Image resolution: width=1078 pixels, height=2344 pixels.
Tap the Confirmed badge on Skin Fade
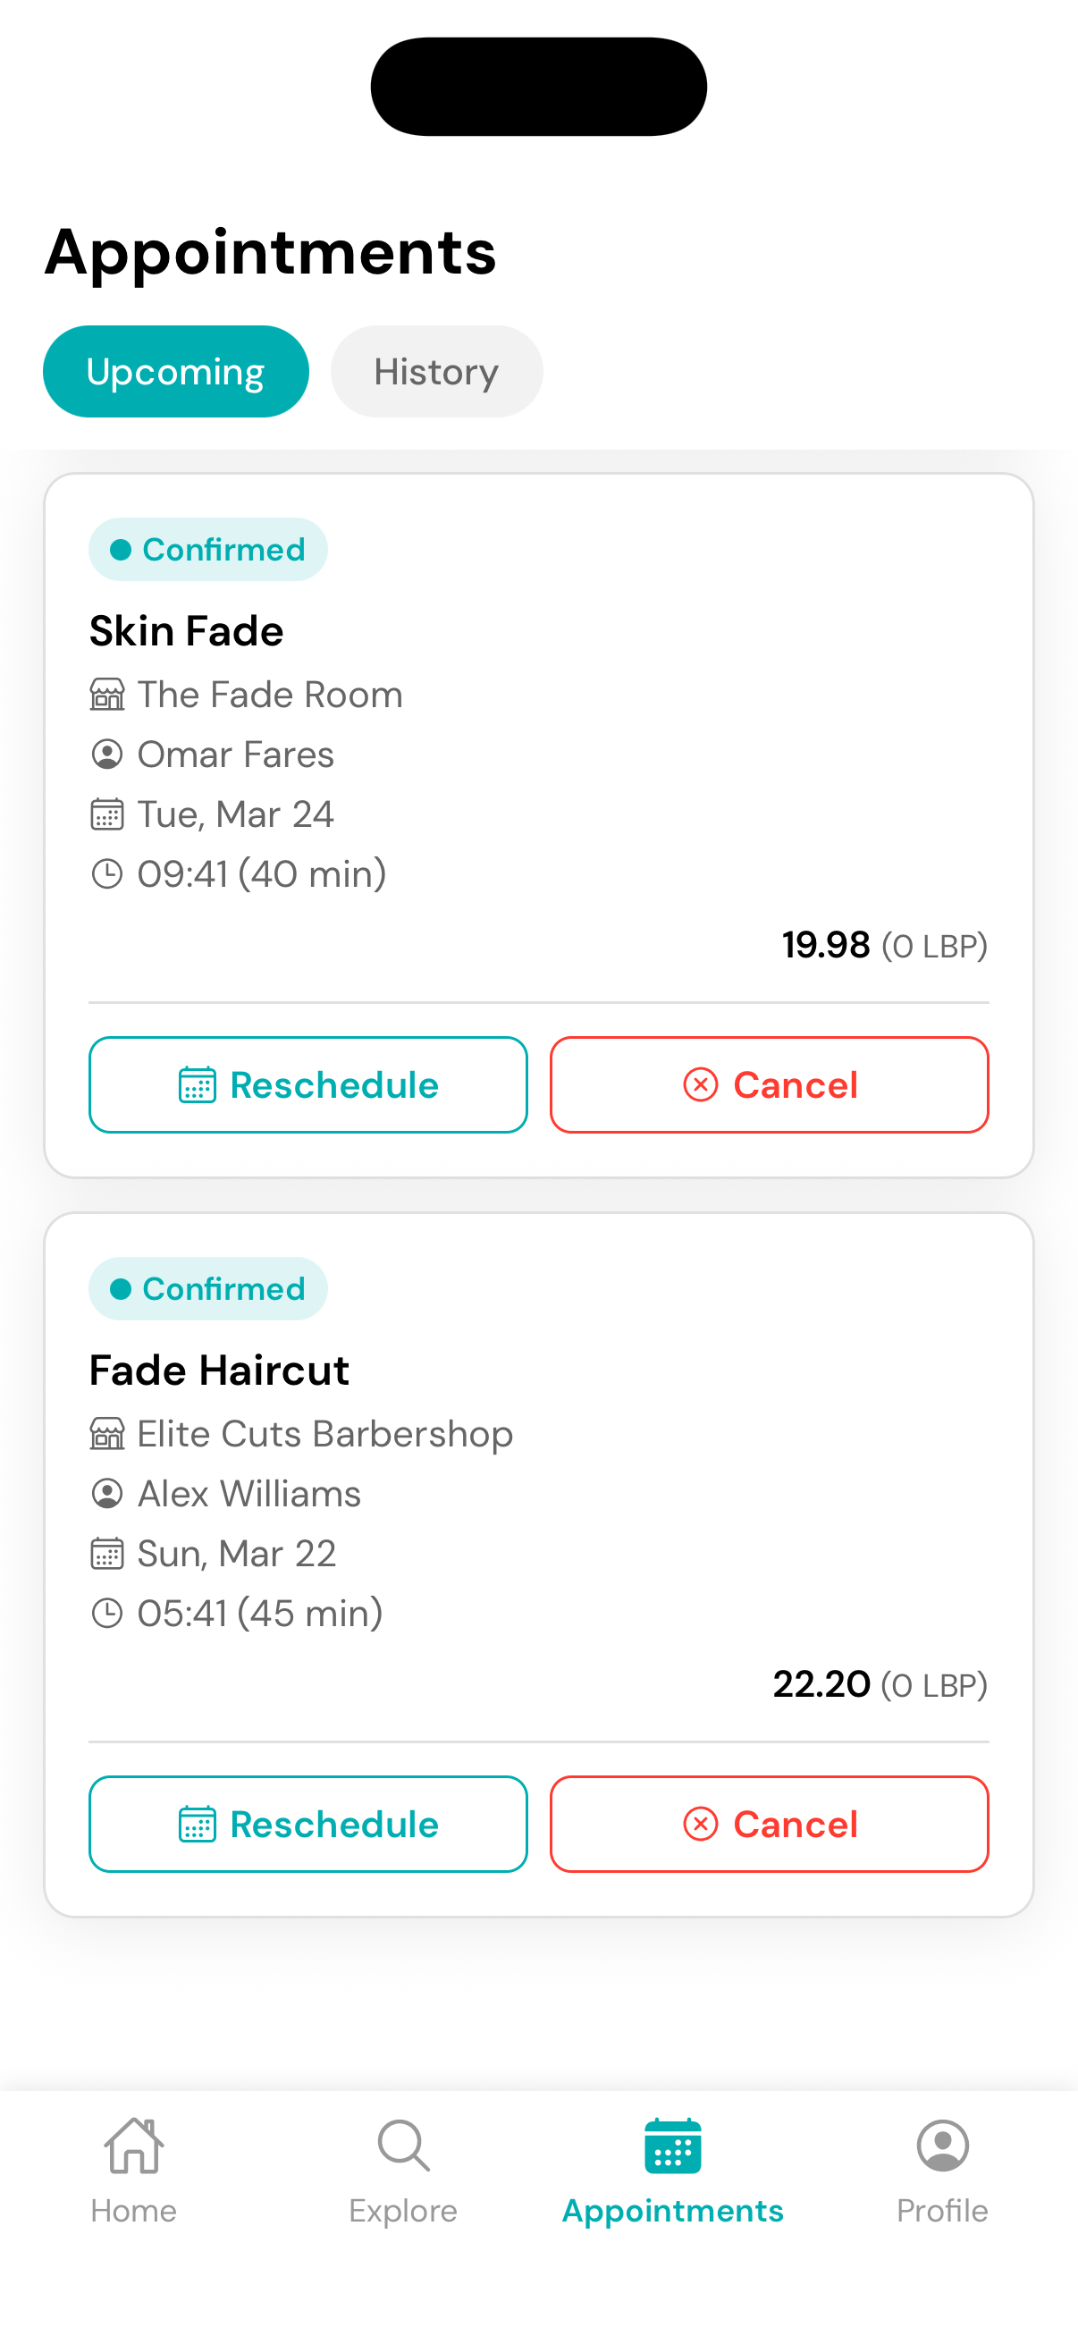pyautogui.click(x=208, y=550)
